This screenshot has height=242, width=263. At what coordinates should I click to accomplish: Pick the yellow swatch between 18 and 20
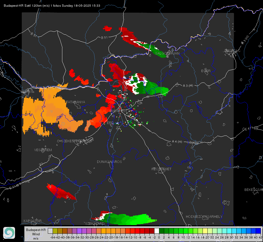click(205, 231)
